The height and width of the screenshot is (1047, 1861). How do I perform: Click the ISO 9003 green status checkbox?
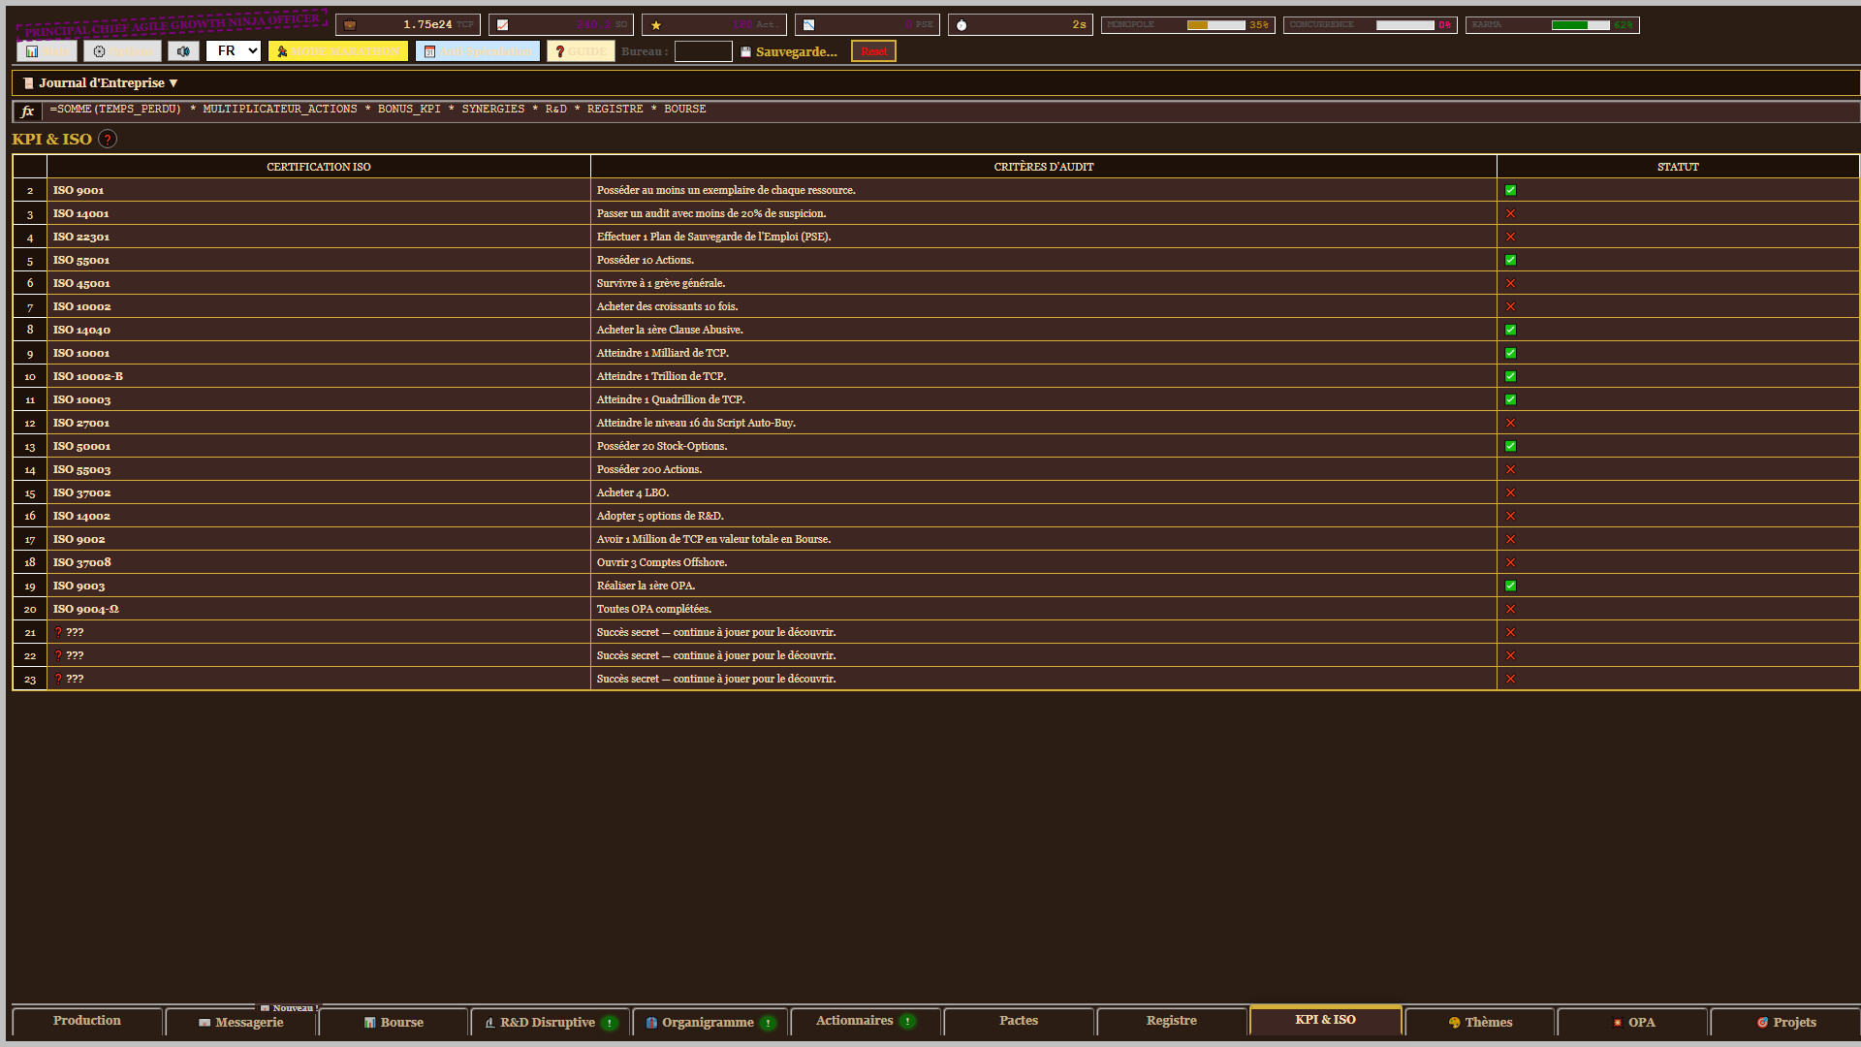coord(1510,586)
